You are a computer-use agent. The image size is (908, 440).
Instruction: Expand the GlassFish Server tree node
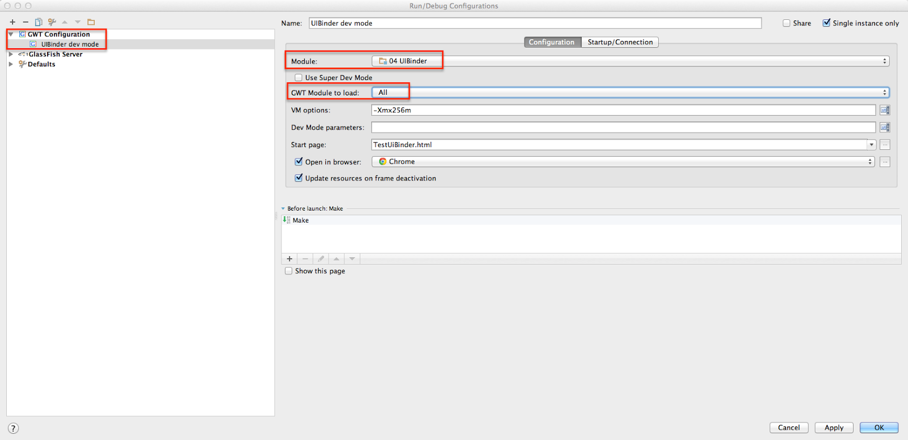click(11, 55)
